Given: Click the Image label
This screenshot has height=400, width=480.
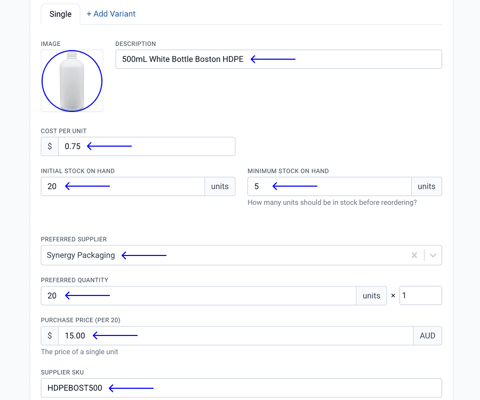Looking at the screenshot, I should [51, 44].
